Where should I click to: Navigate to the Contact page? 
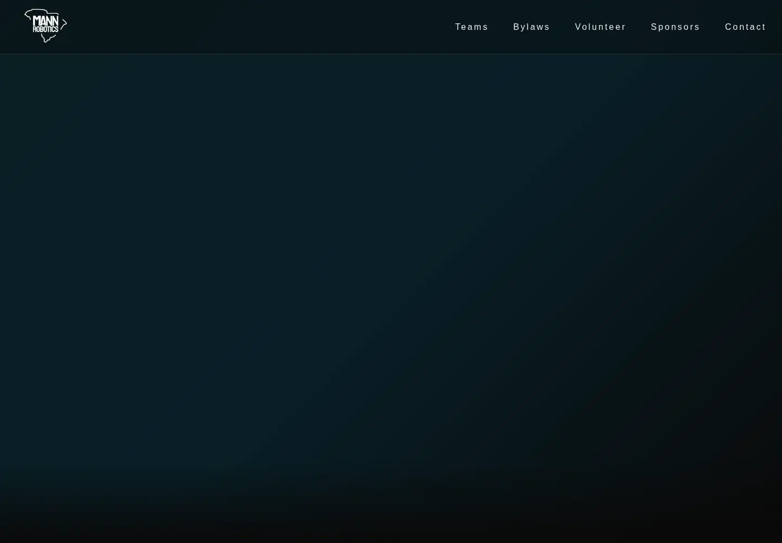(x=745, y=27)
